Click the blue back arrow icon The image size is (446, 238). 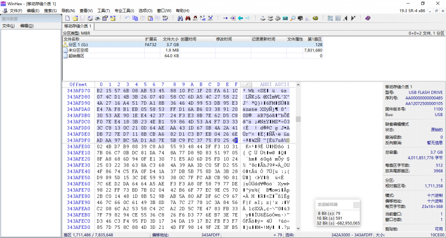[x=240, y=18]
